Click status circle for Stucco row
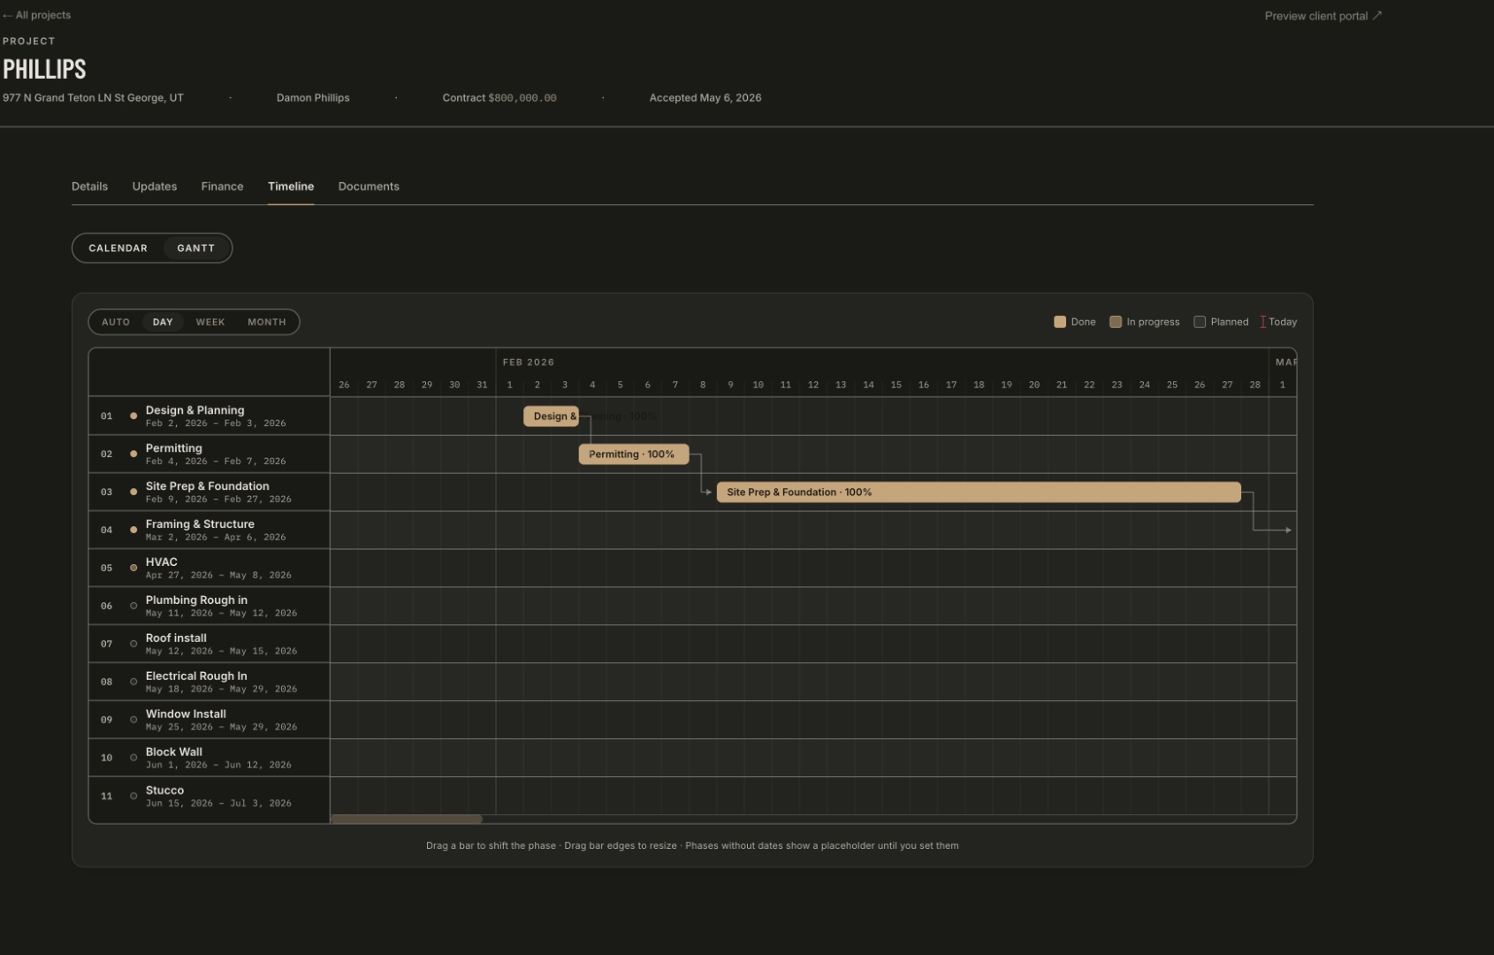This screenshot has width=1494, height=955. pyautogui.click(x=133, y=796)
